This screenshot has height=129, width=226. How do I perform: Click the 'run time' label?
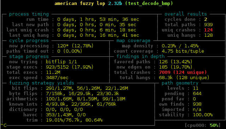point(37,19)
